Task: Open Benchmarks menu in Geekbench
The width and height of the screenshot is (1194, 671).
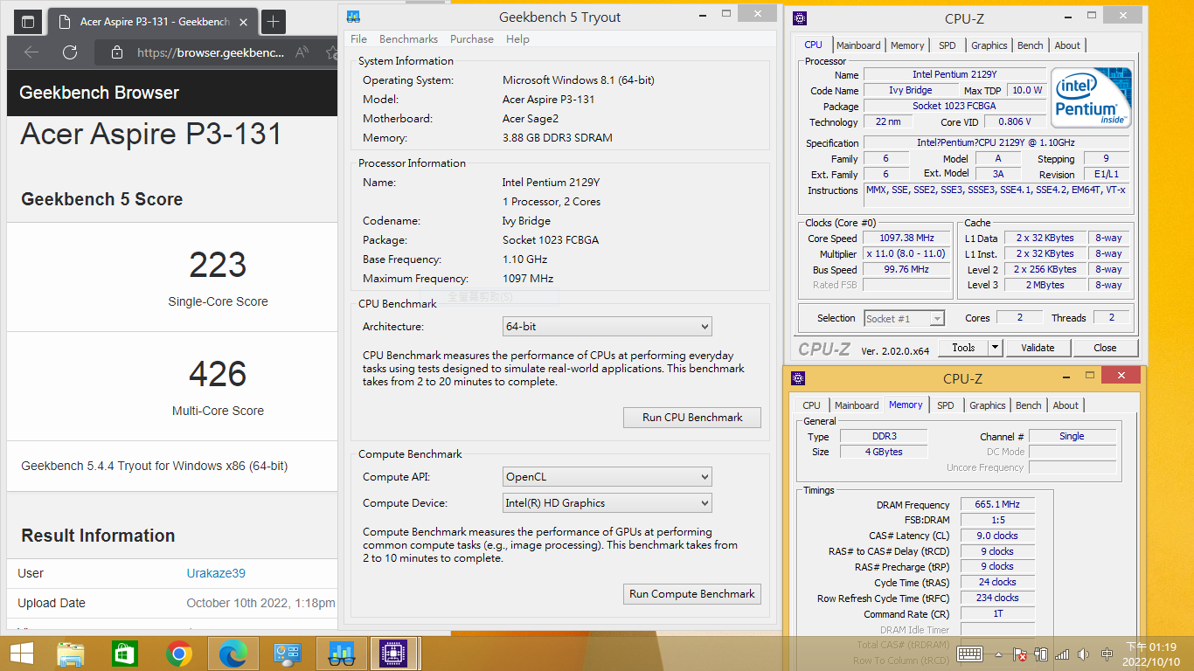Action: [x=408, y=39]
